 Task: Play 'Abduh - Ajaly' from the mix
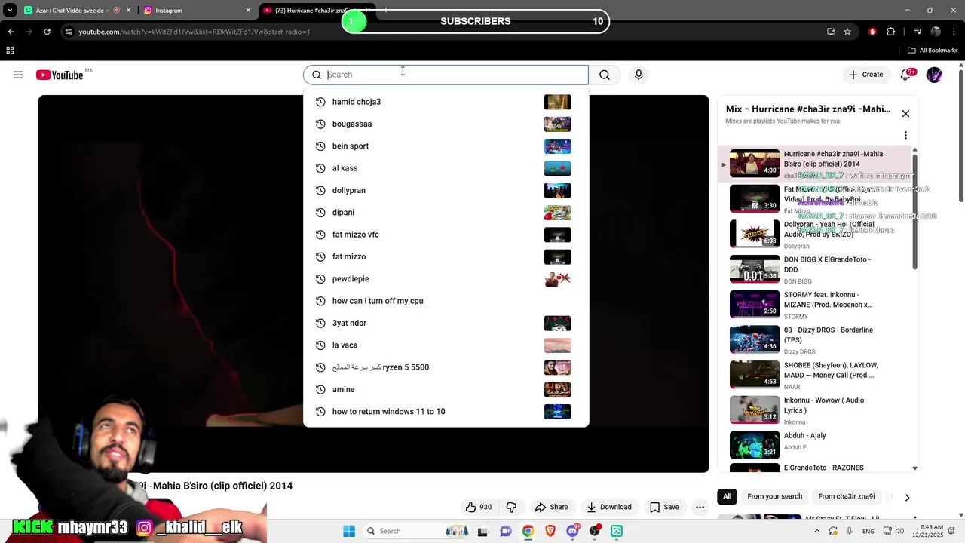814,446
